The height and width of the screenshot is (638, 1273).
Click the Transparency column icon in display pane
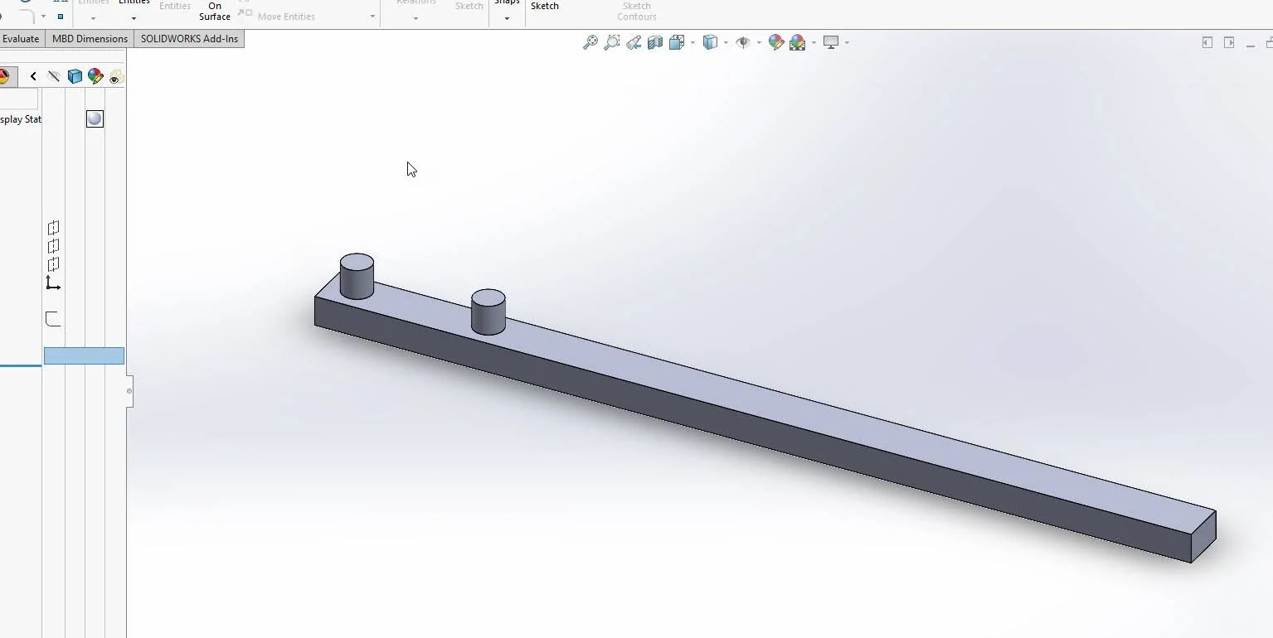click(x=116, y=77)
